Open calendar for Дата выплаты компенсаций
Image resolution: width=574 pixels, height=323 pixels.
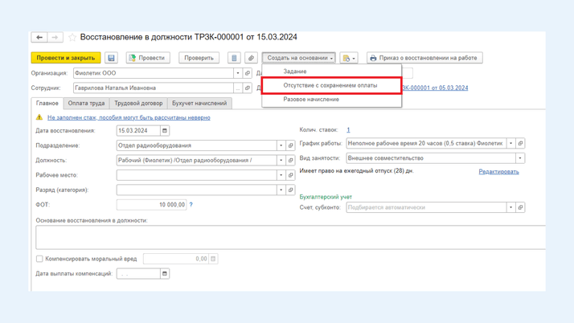tap(165, 274)
